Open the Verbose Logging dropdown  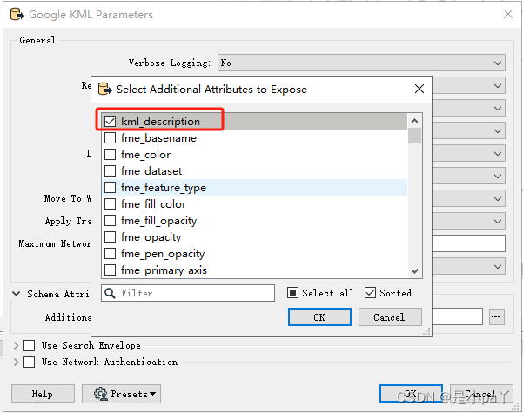[361, 63]
